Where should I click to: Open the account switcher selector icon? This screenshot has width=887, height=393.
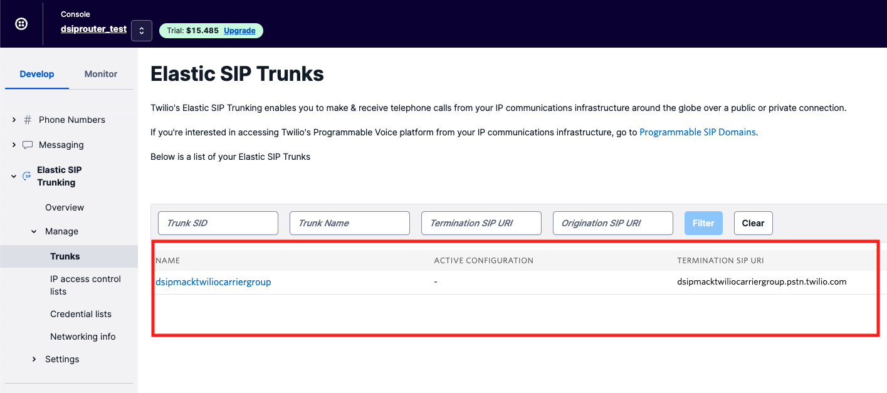(141, 30)
